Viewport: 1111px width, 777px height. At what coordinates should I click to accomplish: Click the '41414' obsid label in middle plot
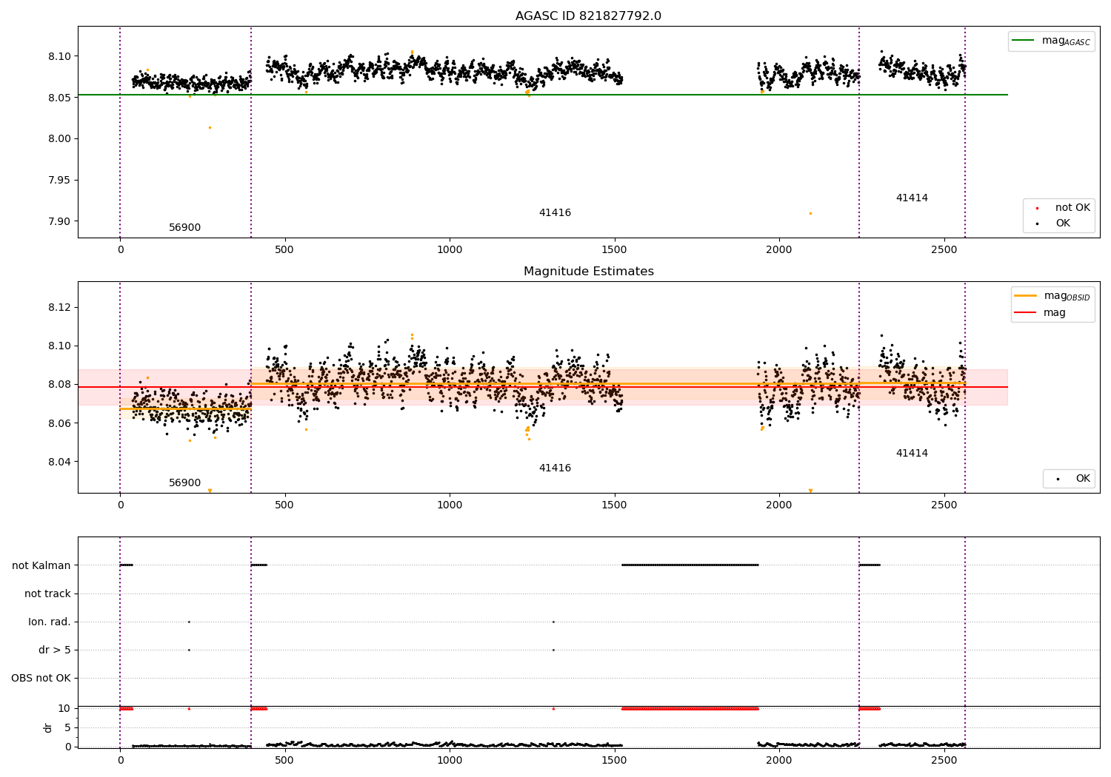(912, 453)
